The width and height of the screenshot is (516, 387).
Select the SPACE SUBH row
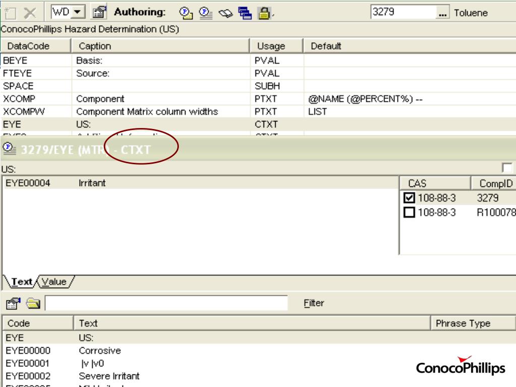click(258, 86)
